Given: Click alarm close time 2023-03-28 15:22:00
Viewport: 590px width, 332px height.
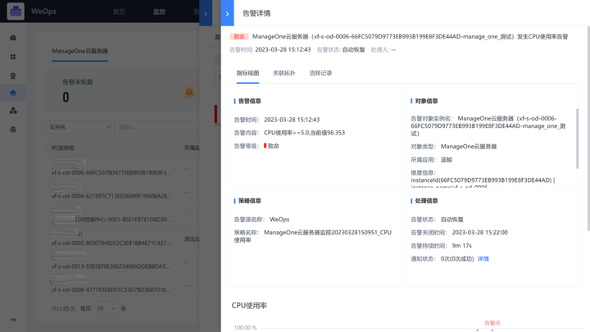Looking at the screenshot, I should tap(479, 233).
